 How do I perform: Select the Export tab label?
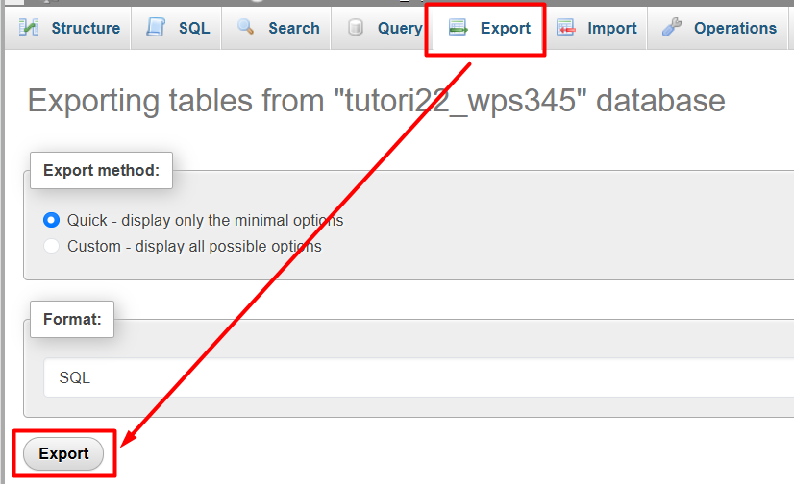click(x=505, y=28)
